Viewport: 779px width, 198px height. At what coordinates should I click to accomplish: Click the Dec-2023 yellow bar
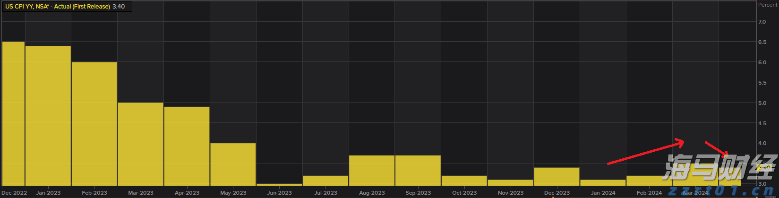point(556,176)
